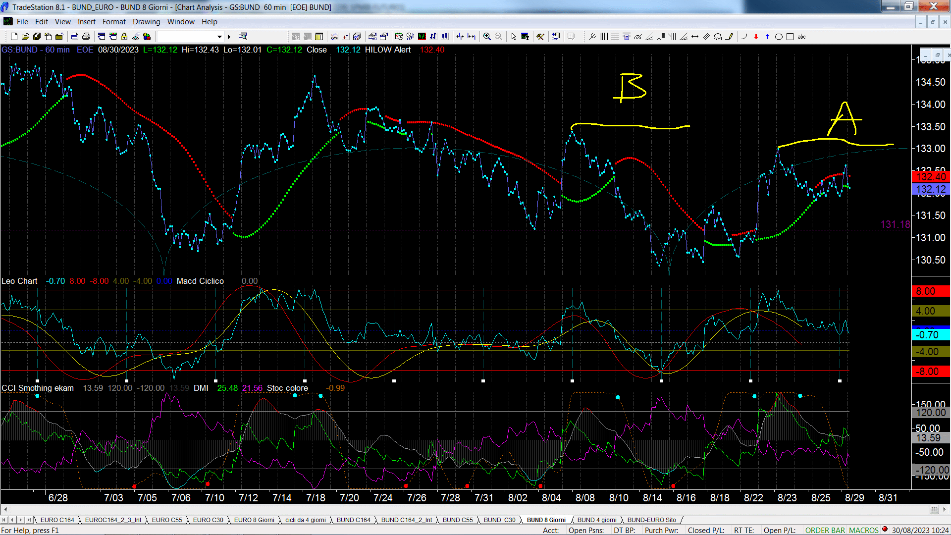Click the small arrow beside the combo box

[229, 37]
